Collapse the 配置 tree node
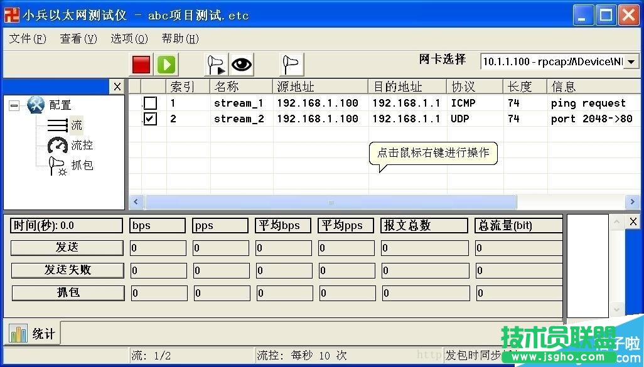 pos(14,105)
